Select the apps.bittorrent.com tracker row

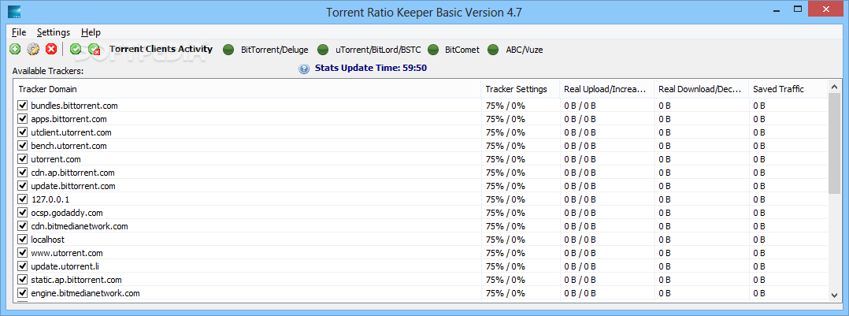[421, 119]
